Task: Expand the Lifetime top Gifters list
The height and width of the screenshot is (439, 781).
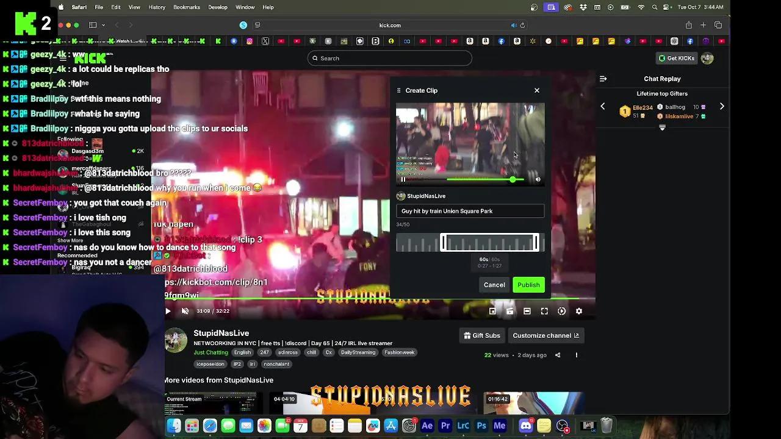Action: click(662, 128)
